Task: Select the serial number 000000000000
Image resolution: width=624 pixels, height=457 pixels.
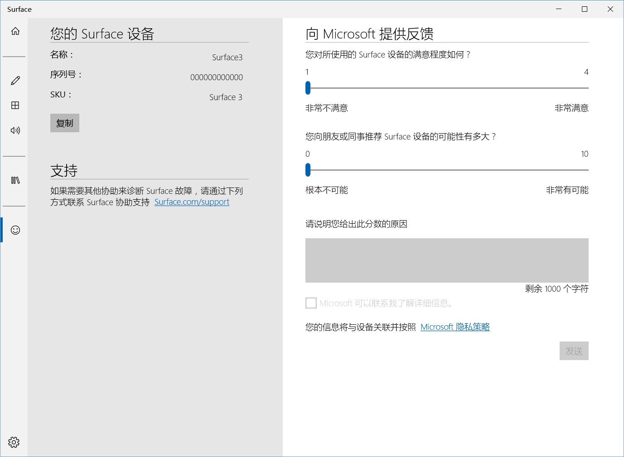Action: tap(217, 77)
